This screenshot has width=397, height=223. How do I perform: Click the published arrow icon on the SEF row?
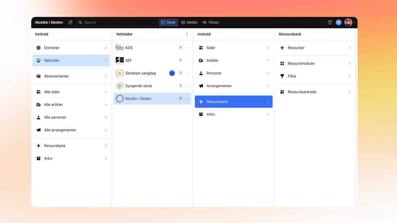tap(181, 60)
